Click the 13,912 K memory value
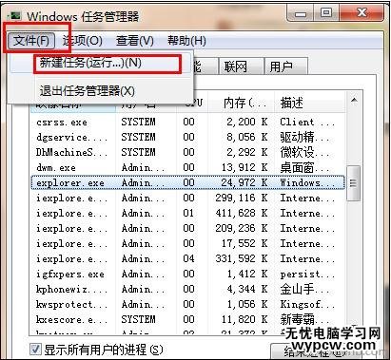 coord(244,167)
